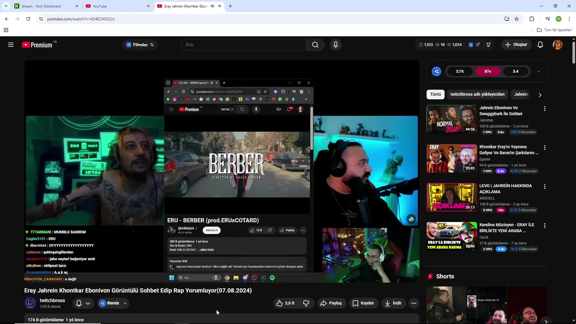Open the account avatar menu
The image size is (576, 324).
pyautogui.click(x=558, y=45)
